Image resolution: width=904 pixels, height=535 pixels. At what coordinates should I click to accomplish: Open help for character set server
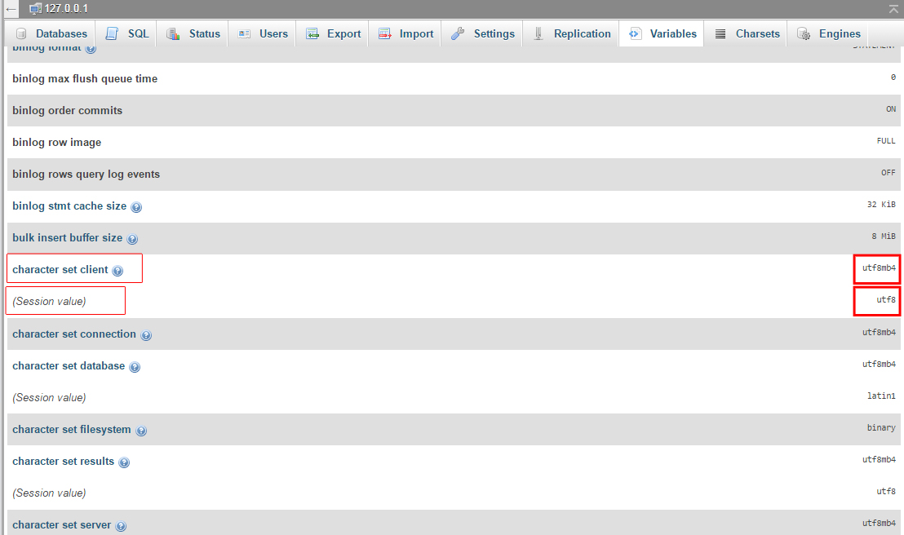point(121,526)
